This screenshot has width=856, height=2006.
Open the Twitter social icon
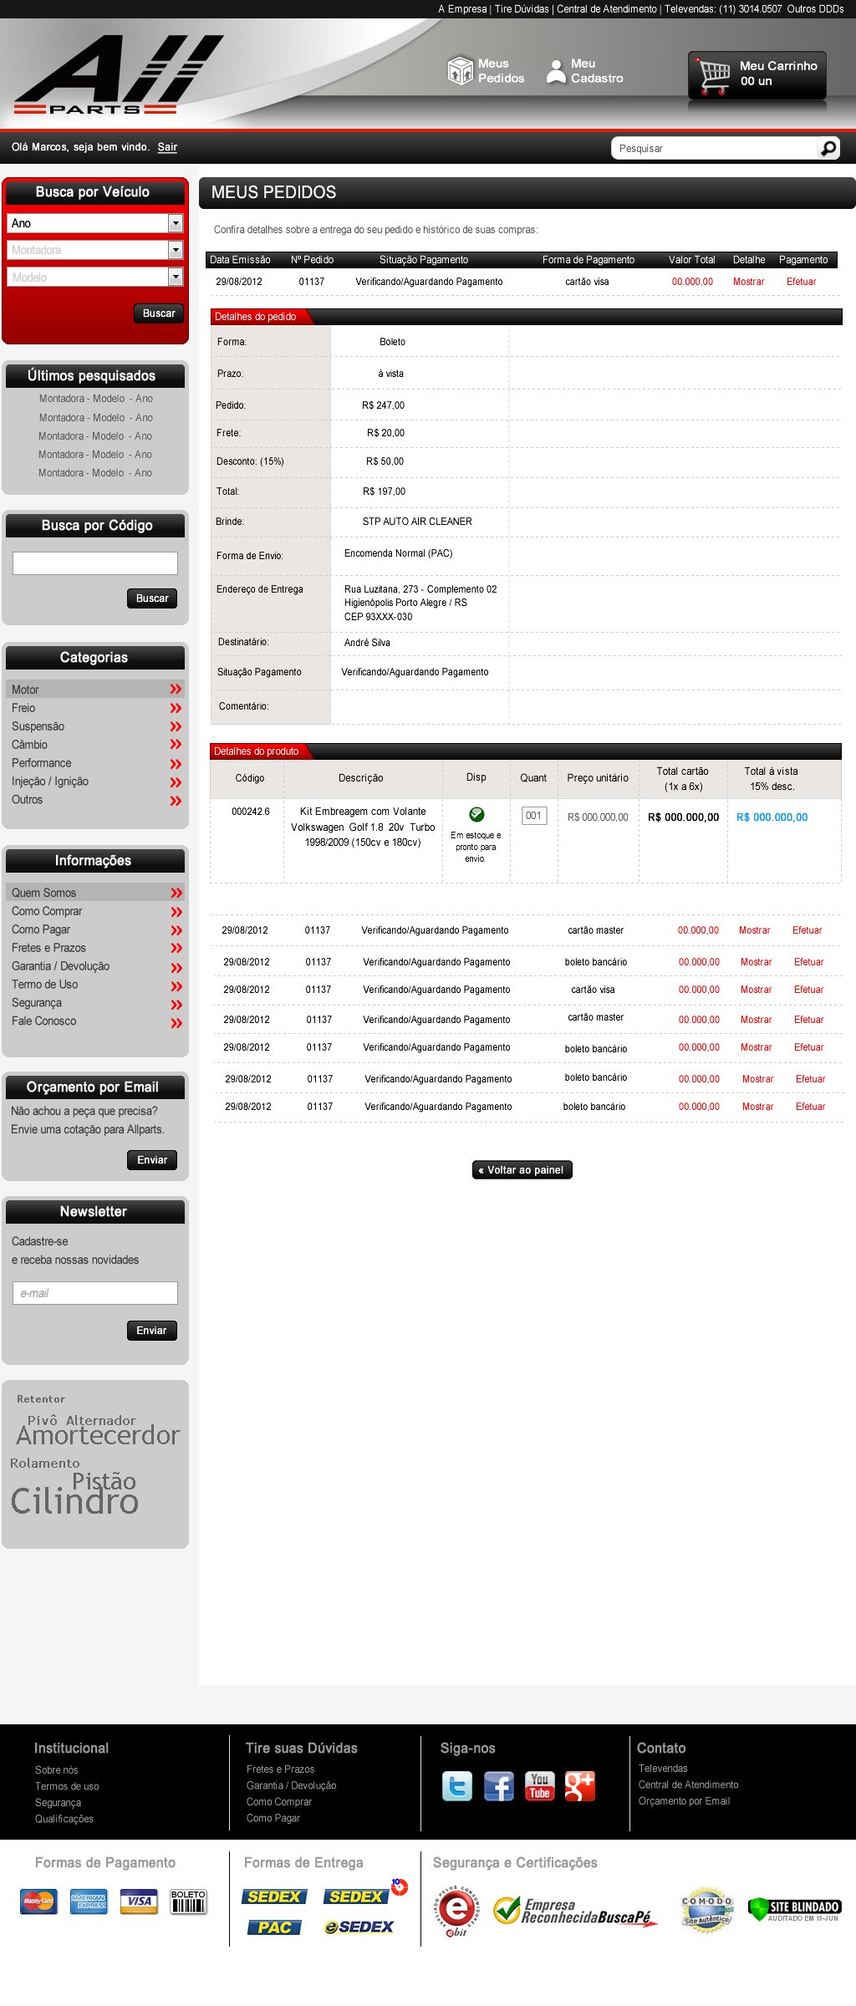457,1786
